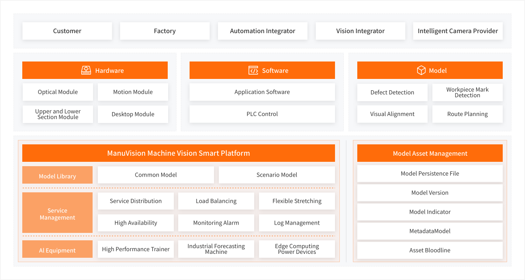Click the Asset Bloodline card
Viewport: 525px width, 280px height.
430,250
